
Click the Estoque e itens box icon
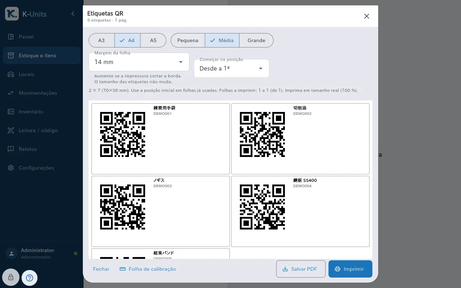point(11,55)
